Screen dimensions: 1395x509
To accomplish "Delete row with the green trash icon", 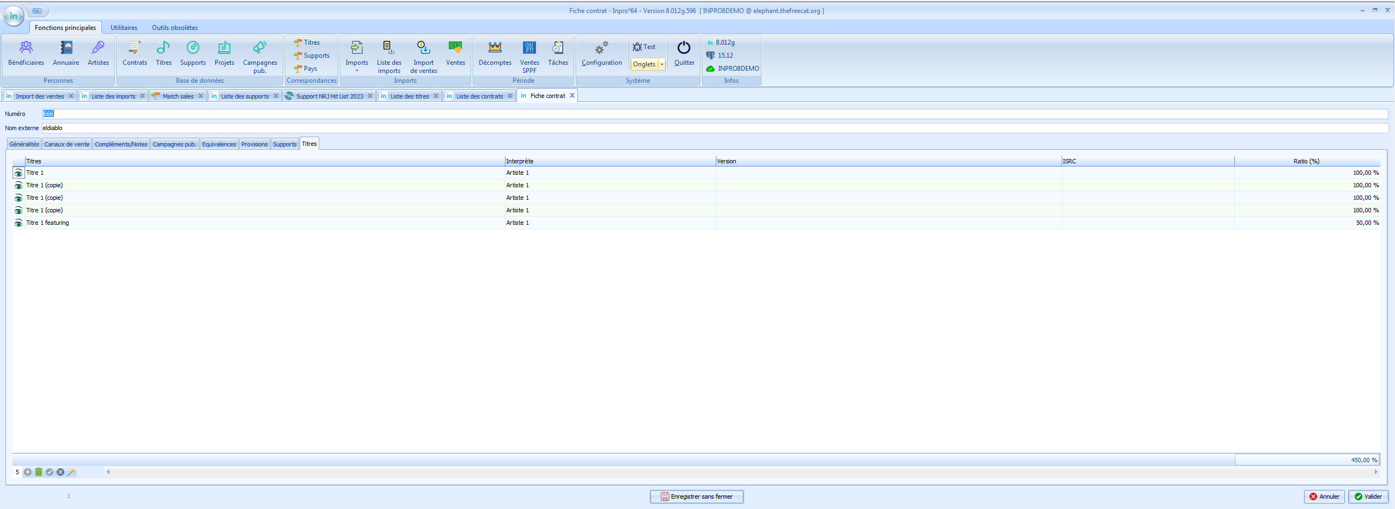I will pos(39,472).
